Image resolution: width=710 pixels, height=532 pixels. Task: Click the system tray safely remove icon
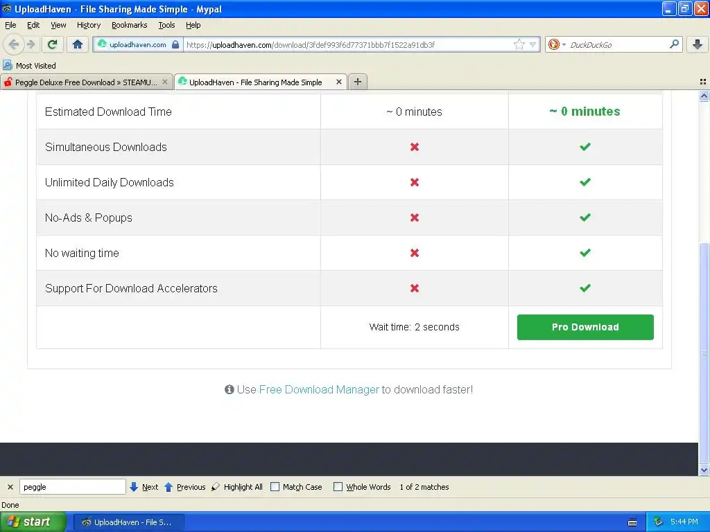point(658,522)
